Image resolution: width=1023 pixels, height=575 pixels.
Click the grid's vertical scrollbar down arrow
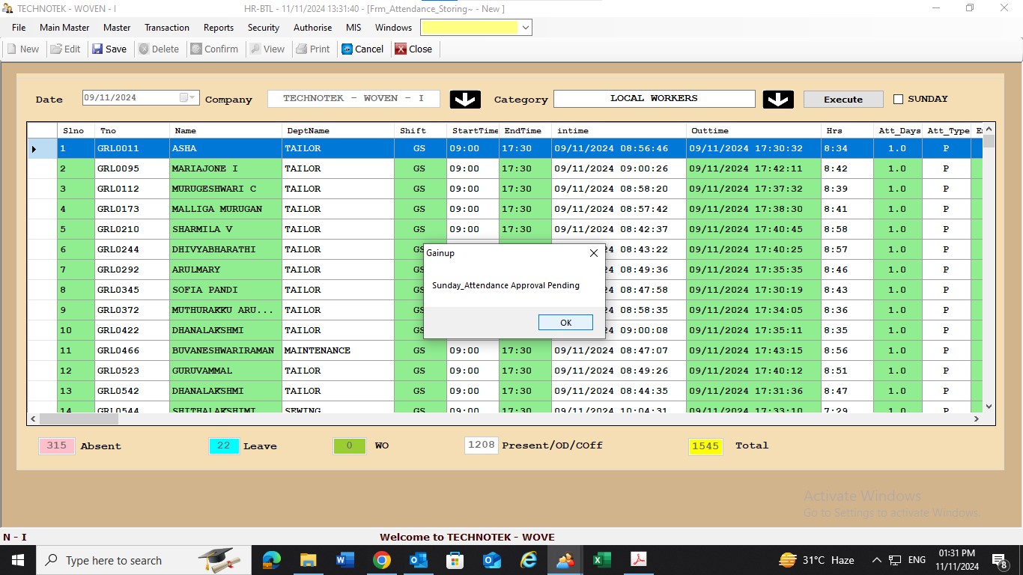point(989,407)
